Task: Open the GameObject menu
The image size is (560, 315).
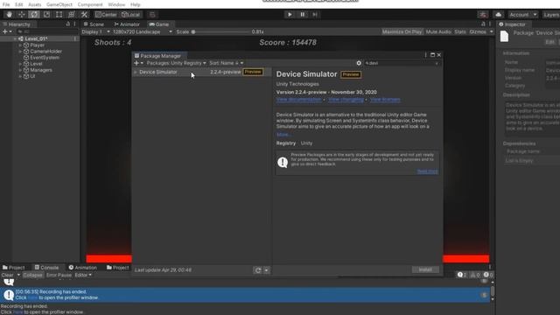Action: click(59, 4)
